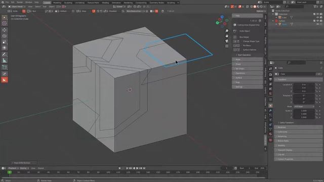Click the viewport pan hand icon
The width and height of the screenshot is (324, 182).
227,36
